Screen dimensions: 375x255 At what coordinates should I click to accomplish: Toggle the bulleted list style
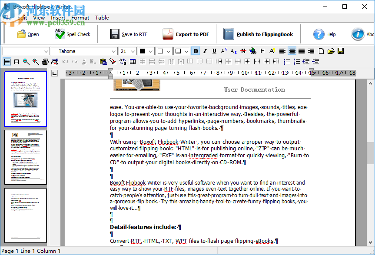286,61
